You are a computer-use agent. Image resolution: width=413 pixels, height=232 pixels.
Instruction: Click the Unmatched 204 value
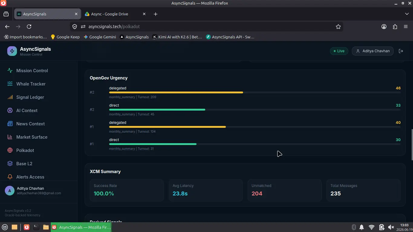coord(257,194)
